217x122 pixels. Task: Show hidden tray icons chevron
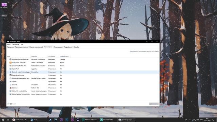coord(190,120)
